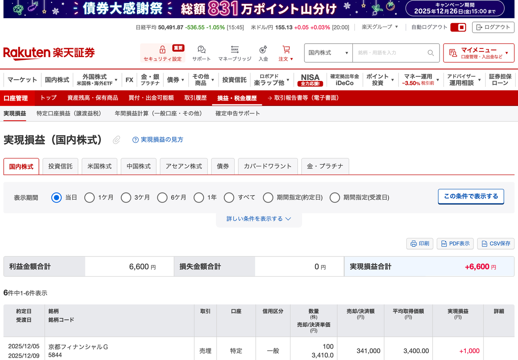This screenshot has width=518, height=360.
Task: Open the print dialog with the 印刷 icon
Action: point(420,244)
